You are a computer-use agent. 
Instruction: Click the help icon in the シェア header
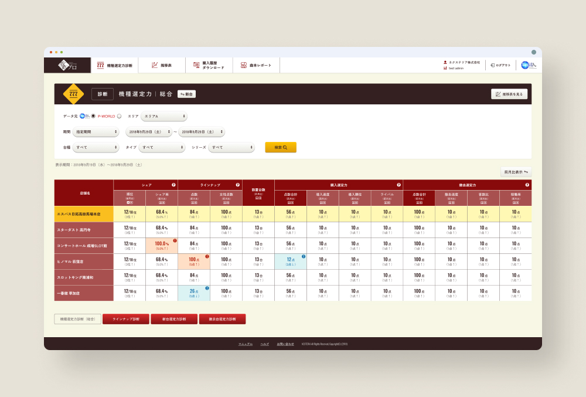(173, 185)
